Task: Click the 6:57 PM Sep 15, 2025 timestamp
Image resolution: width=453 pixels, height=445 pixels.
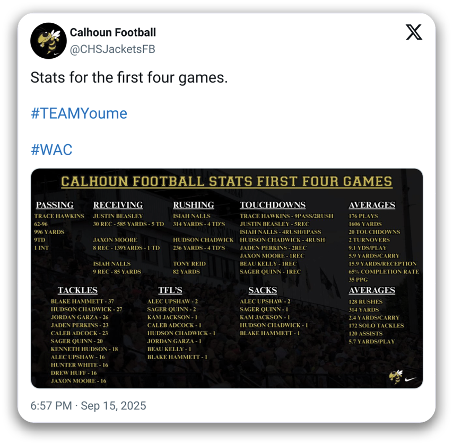Action: coord(89,406)
